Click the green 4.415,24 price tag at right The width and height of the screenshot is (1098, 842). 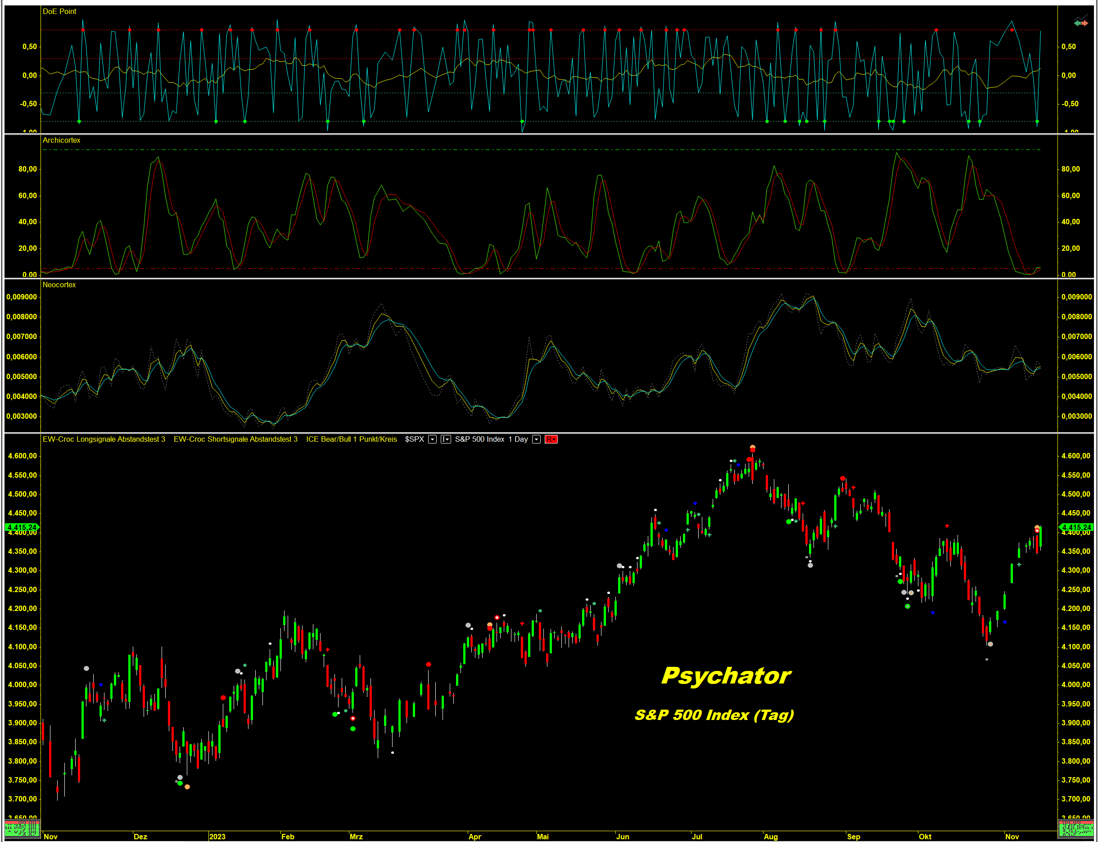tap(1076, 527)
